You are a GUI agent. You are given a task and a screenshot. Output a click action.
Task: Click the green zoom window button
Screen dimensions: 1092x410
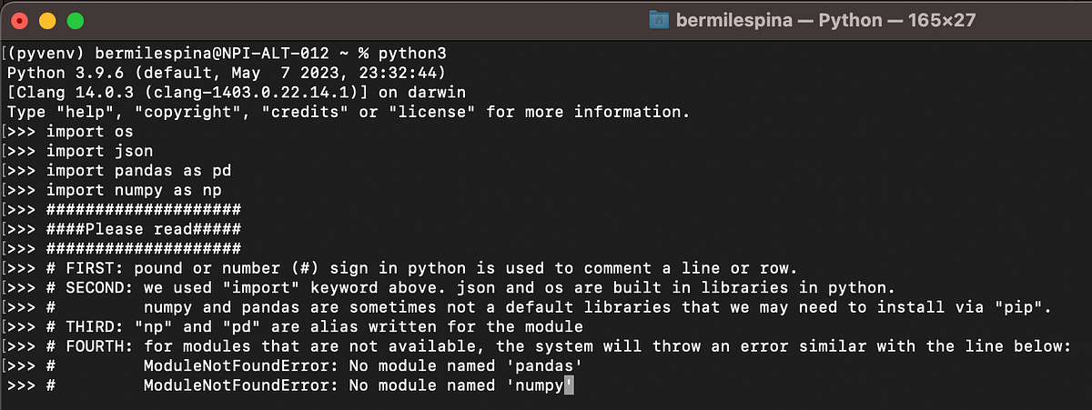[76, 19]
